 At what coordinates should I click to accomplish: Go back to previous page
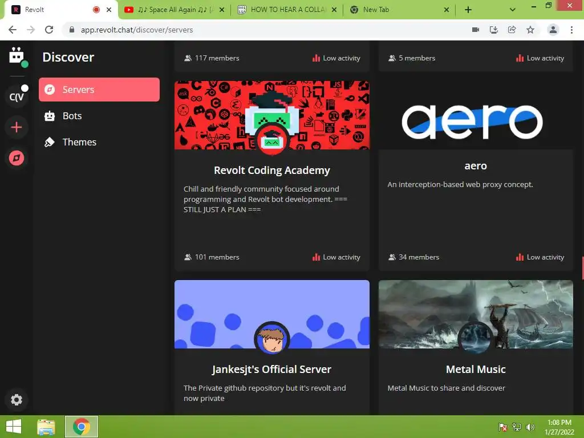point(13,30)
